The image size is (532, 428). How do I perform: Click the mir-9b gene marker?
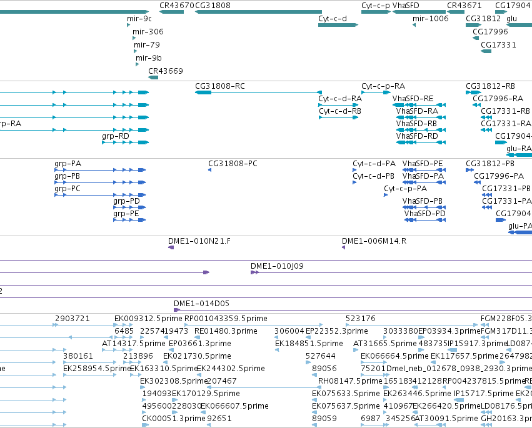coord(138,64)
